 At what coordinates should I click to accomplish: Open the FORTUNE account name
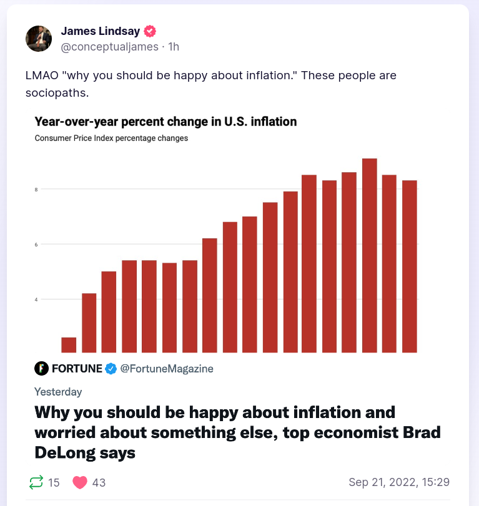pos(77,368)
